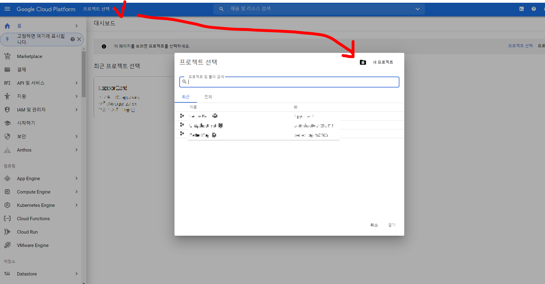
Task: Focus the 프로젝트 및 폴더 검색 field
Action: pos(289,82)
